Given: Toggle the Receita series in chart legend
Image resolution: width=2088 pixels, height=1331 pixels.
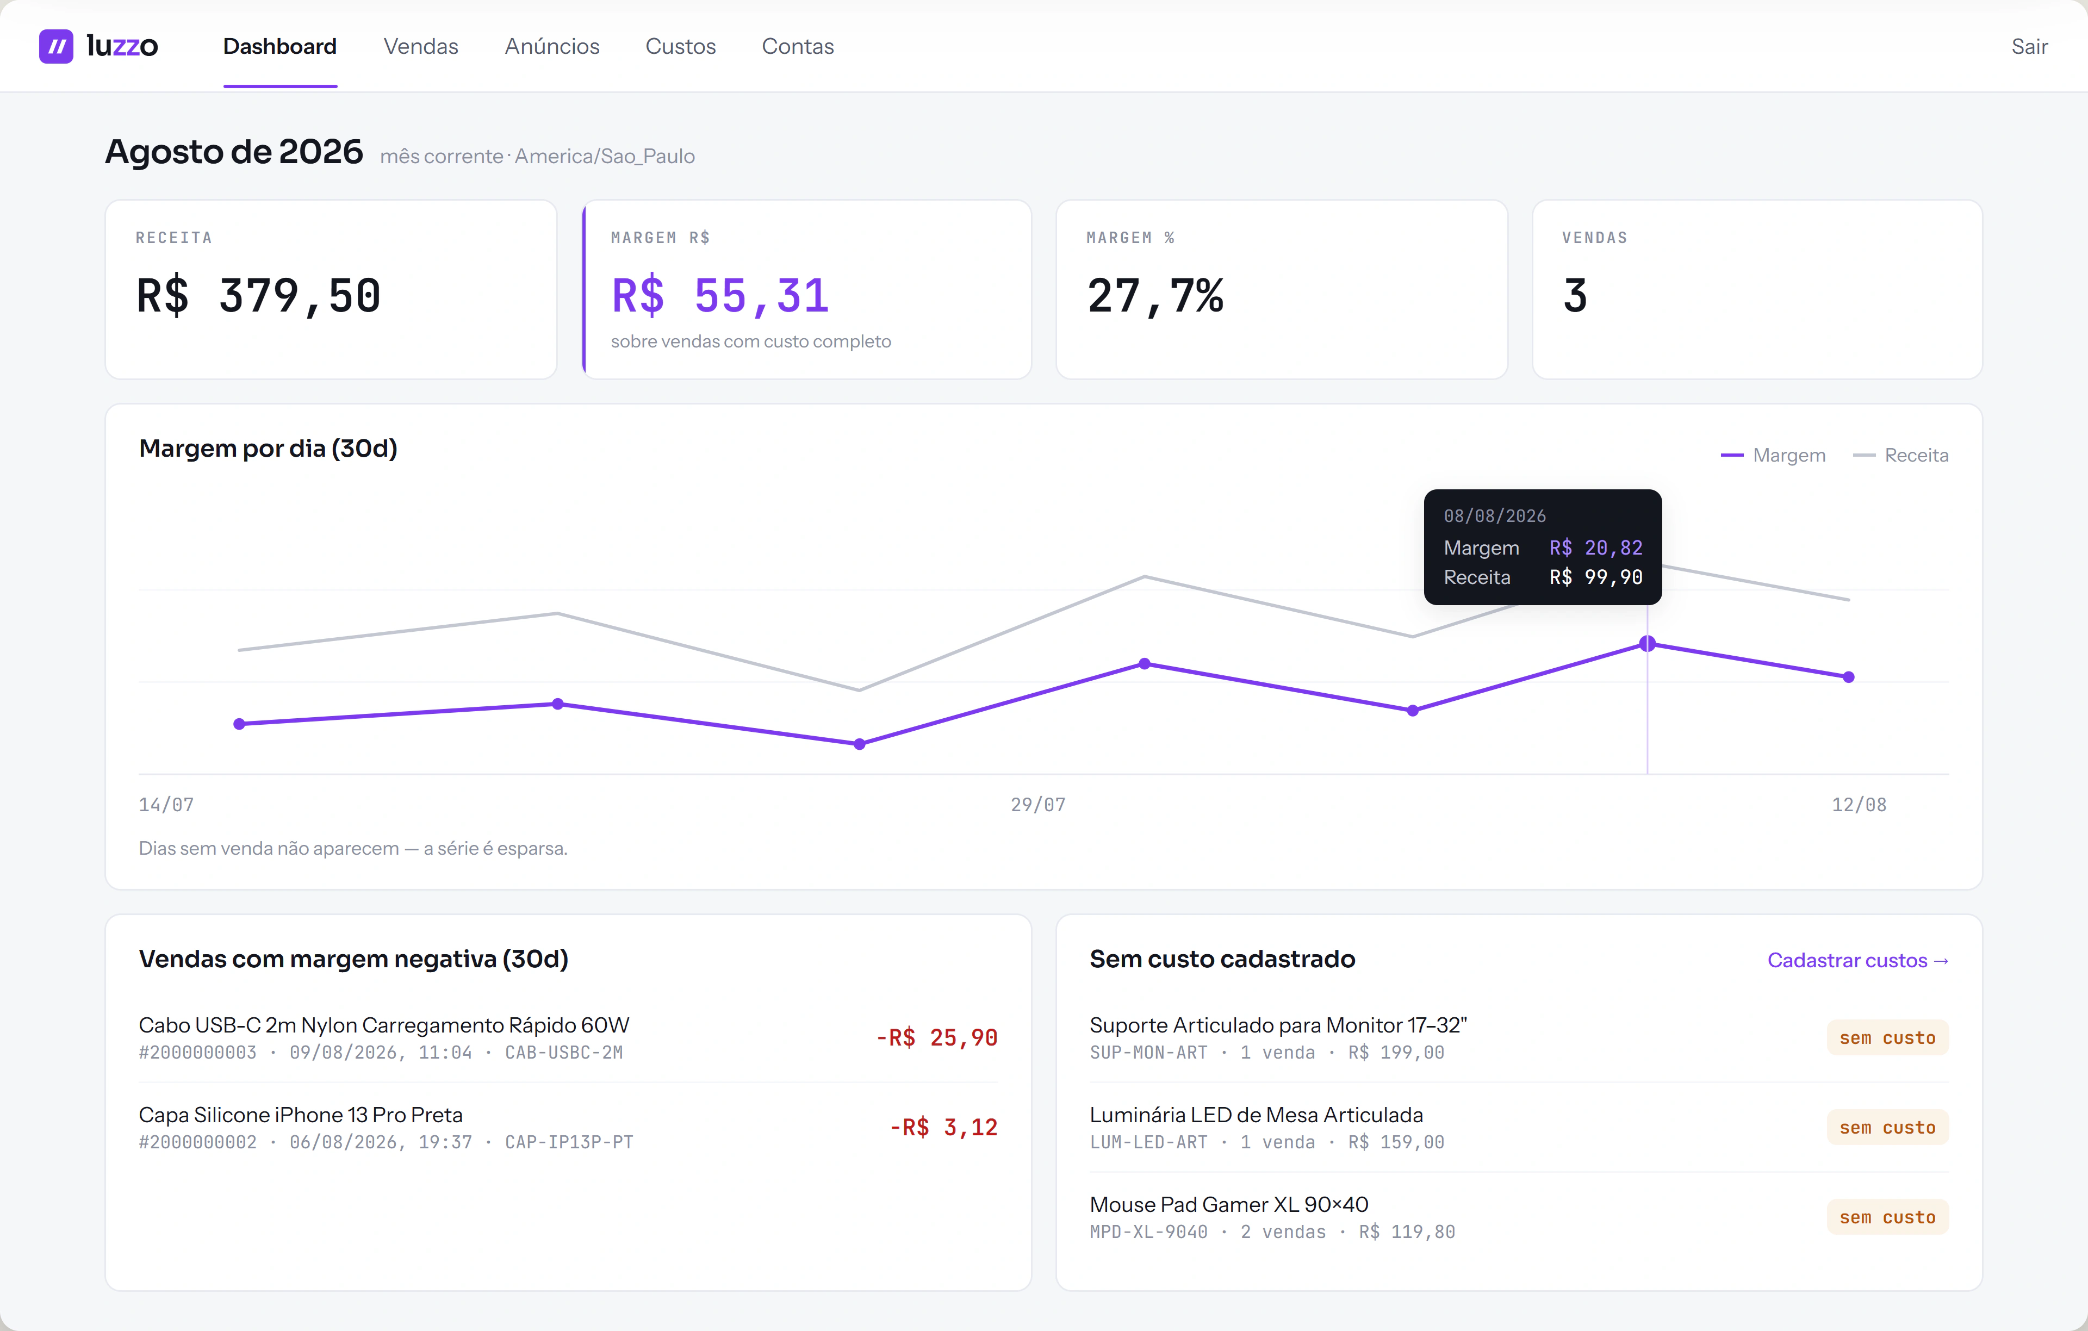Looking at the screenshot, I should click(1900, 455).
